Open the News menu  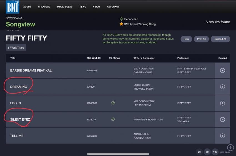pyautogui.click(x=83, y=7)
